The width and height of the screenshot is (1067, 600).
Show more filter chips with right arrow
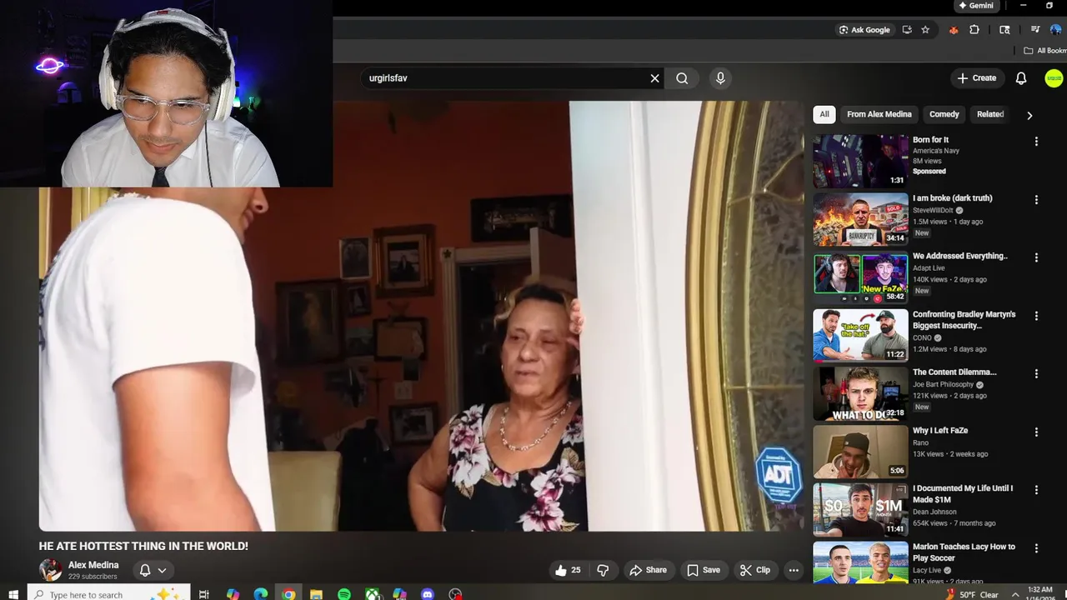click(x=1029, y=115)
